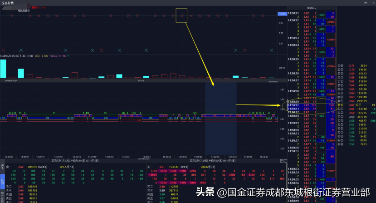The height and width of the screenshot is (203, 376).
Task: Click the 买① 3.61 order book row
Action: coord(356,109)
